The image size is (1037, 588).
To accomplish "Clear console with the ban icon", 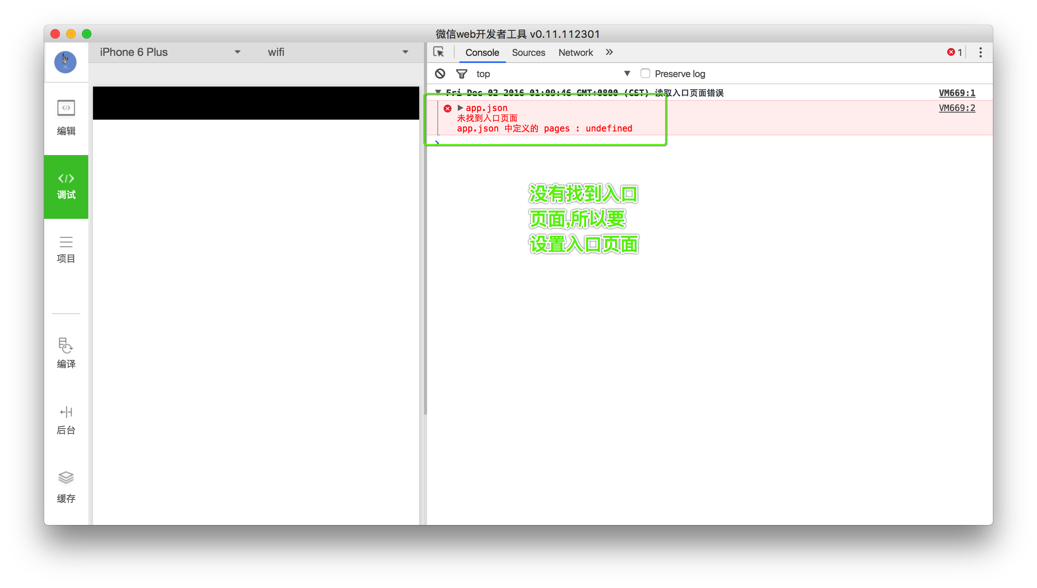I will tap(440, 74).
